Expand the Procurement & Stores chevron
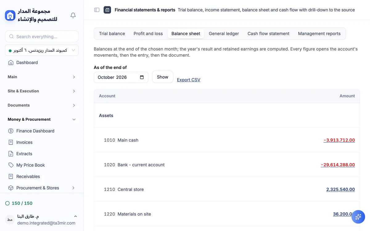Screen dimensions: 370x231 click(73, 188)
